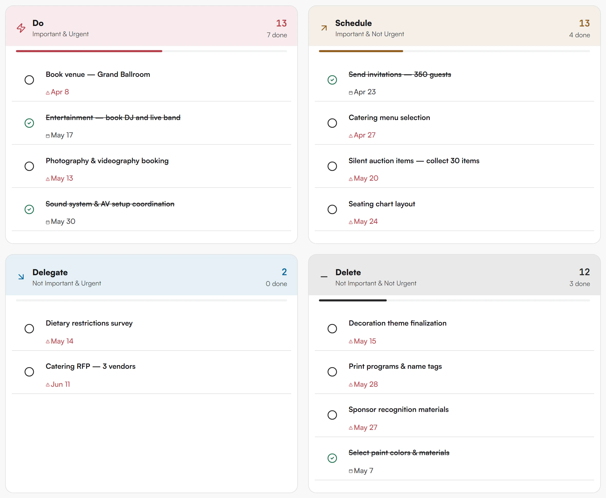The height and width of the screenshot is (498, 606).
Task: Click calendar icon next to Apr 23
Action: [351, 93]
